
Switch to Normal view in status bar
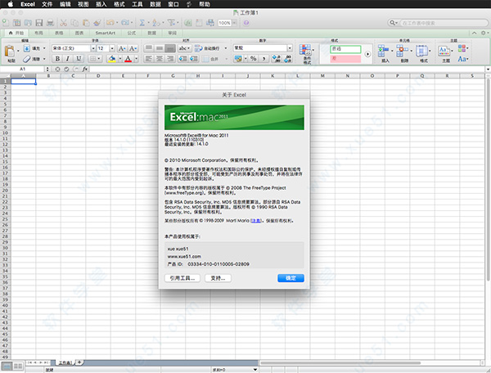point(7,366)
